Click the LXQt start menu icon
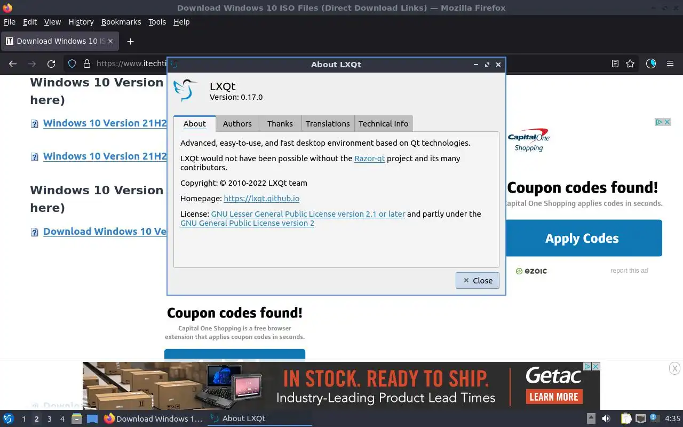Image resolution: width=683 pixels, height=427 pixels. (x=9, y=418)
